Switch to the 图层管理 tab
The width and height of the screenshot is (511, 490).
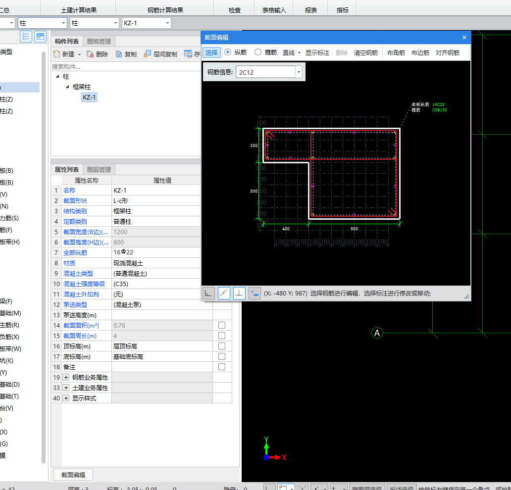pos(99,169)
